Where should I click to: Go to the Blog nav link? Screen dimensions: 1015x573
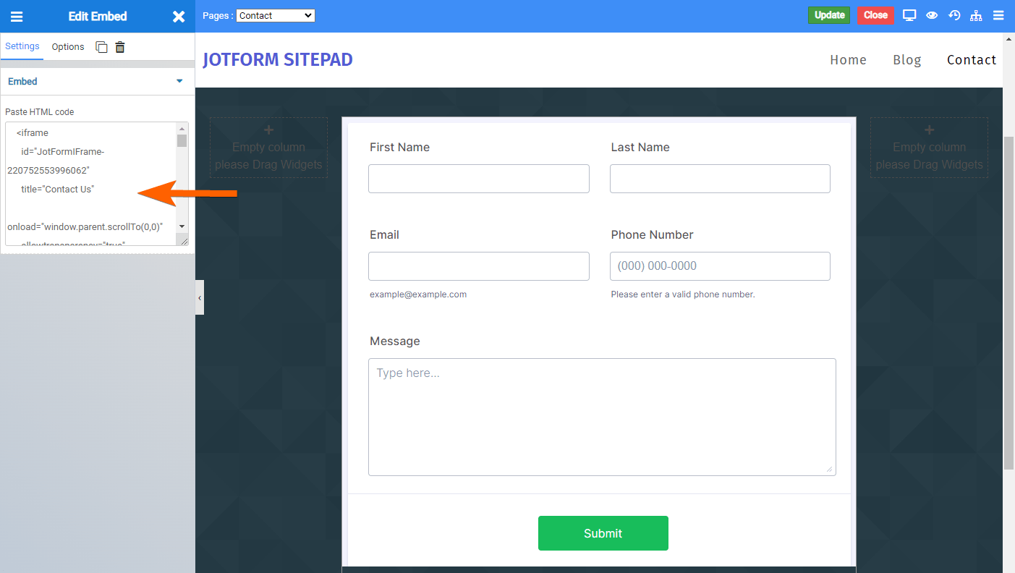point(907,60)
